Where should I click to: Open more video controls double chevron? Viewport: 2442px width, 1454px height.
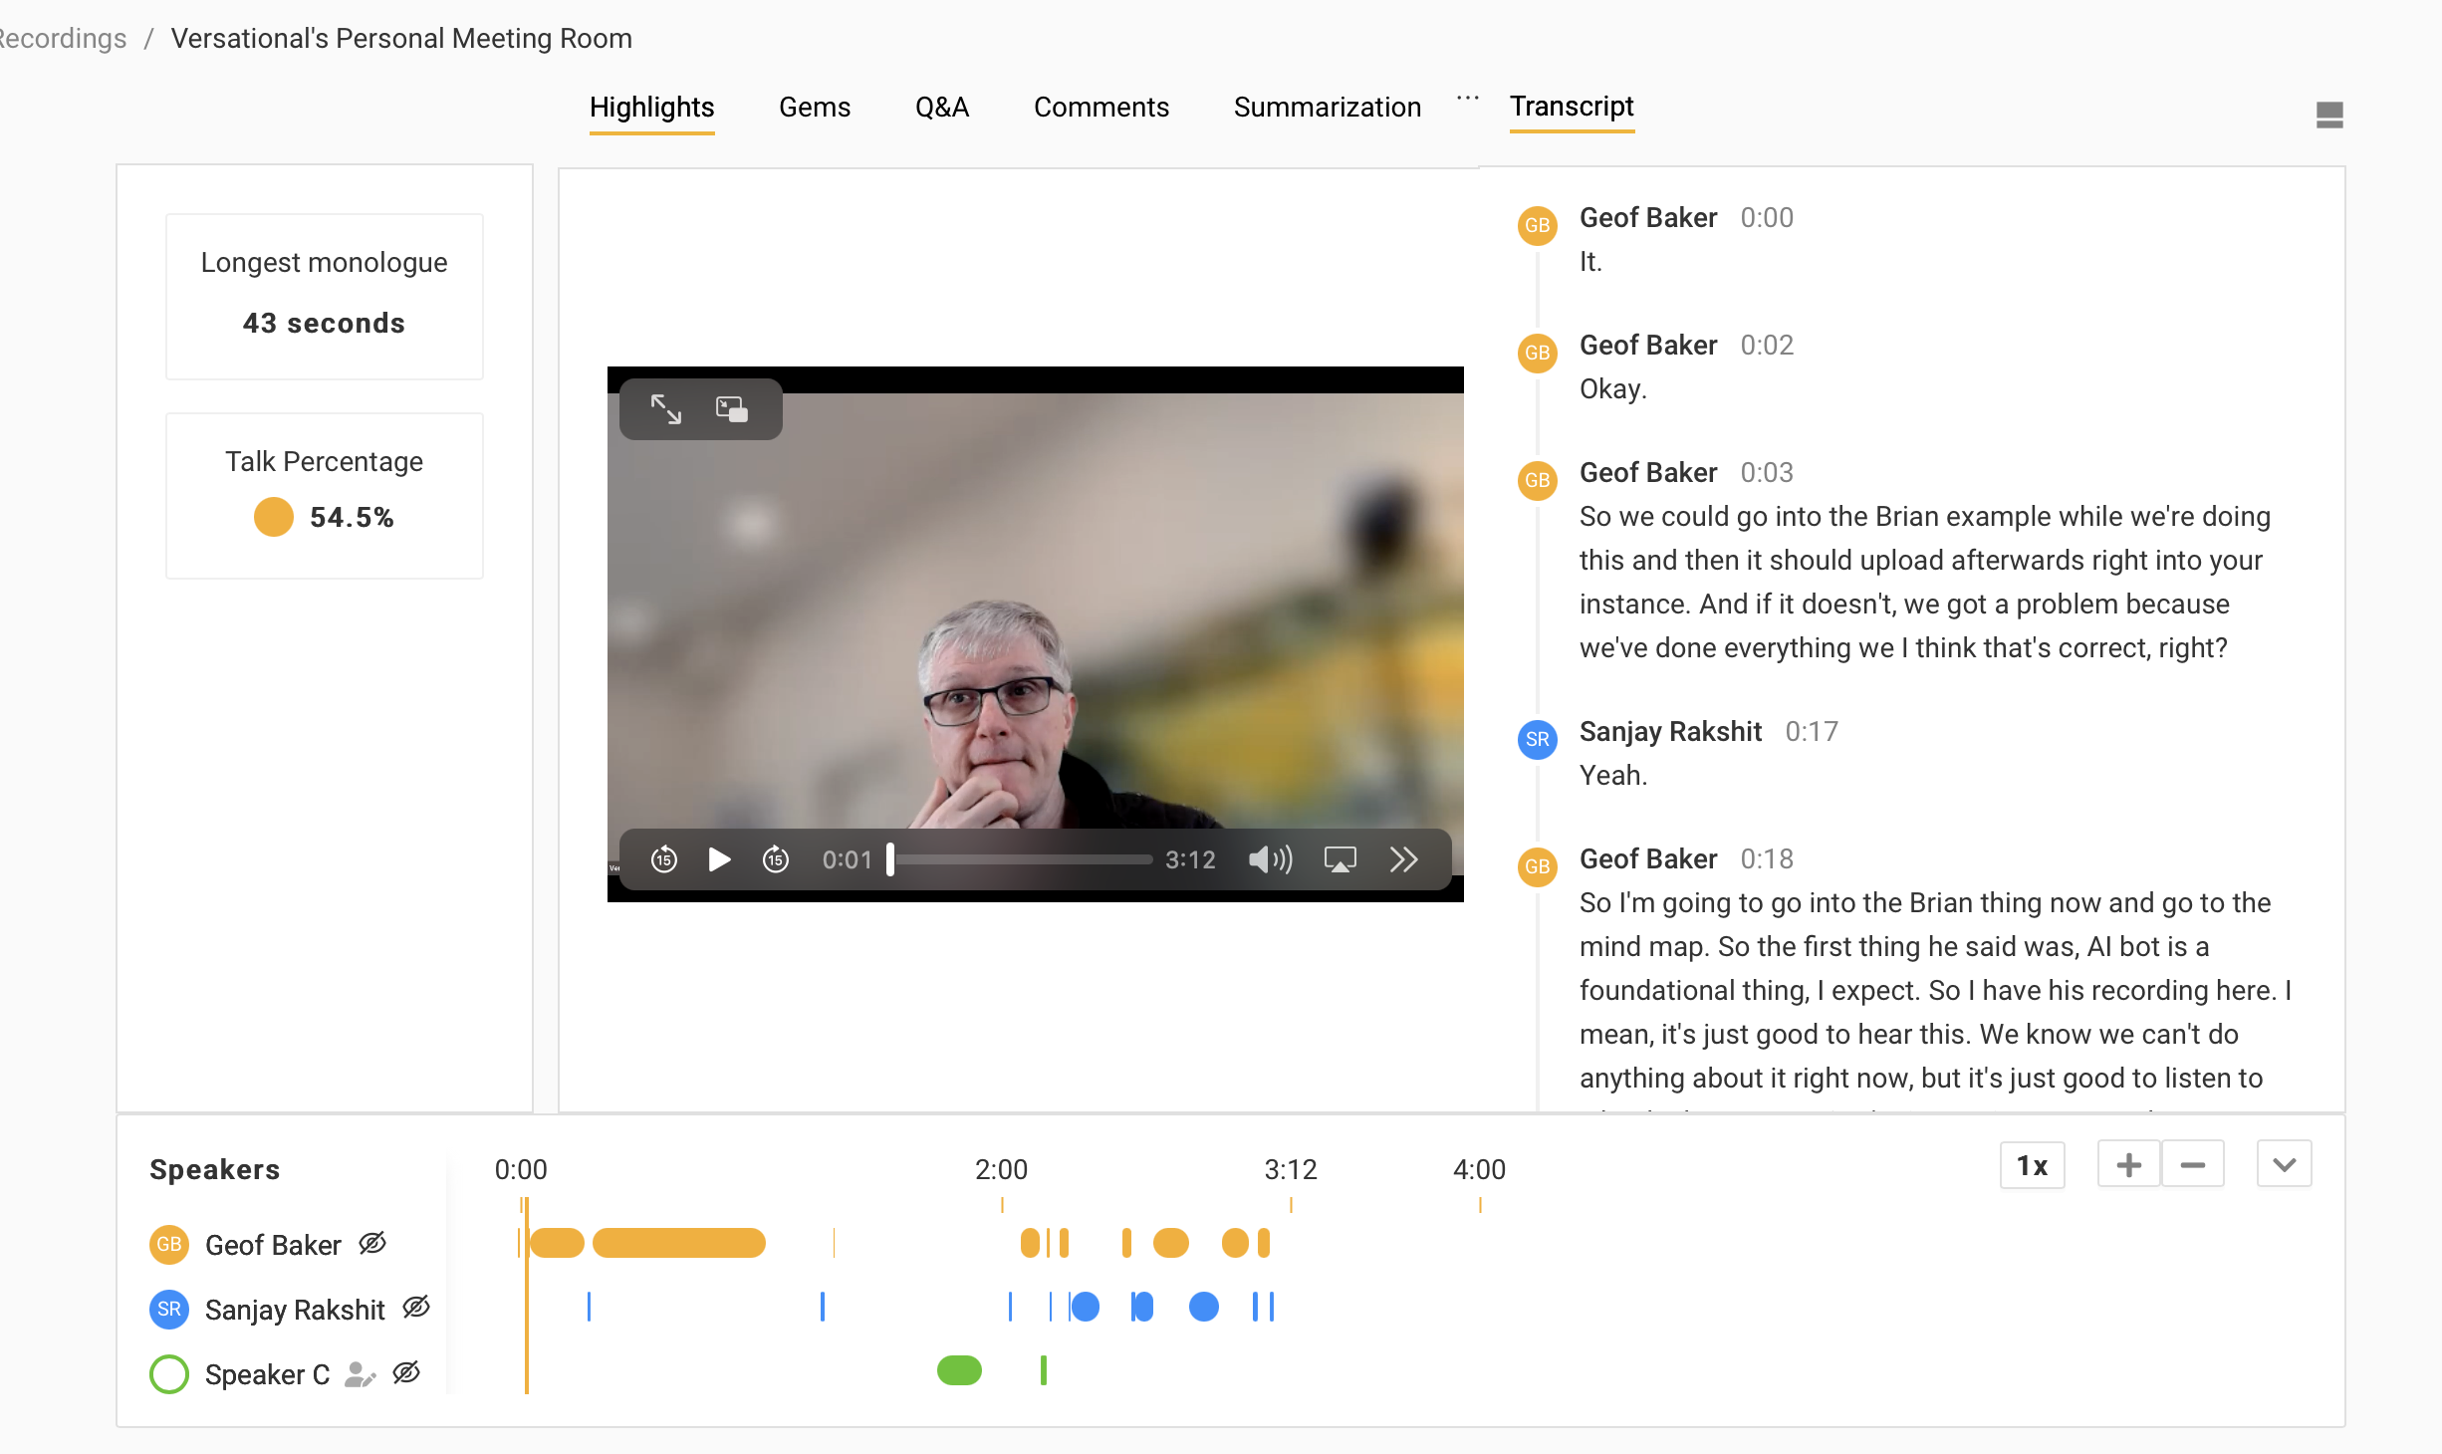[x=1403, y=858]
